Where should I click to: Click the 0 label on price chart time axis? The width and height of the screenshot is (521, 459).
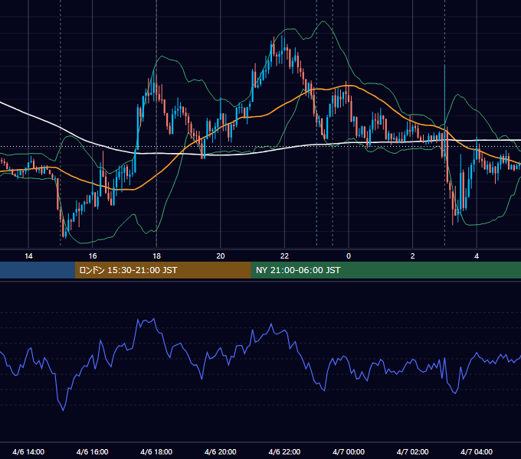tap(349, 256)
